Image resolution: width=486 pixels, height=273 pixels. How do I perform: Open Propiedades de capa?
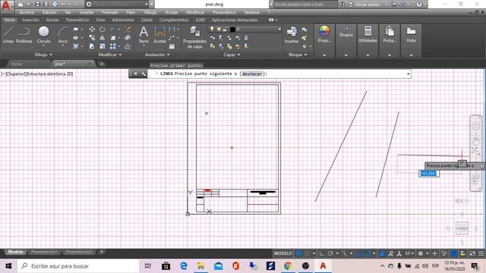pyautogui.click(x=194, y=37)
